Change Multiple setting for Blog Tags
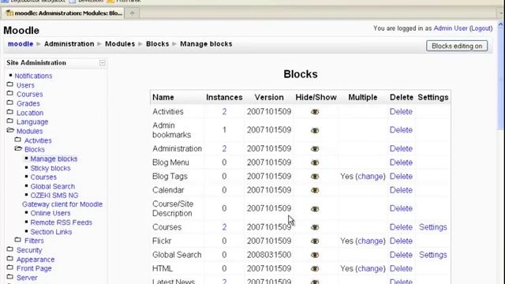The image size is (505, 284). (x=370, y=177)
